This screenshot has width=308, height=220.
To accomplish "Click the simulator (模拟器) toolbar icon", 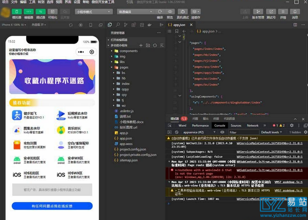I will click(17, 12).
